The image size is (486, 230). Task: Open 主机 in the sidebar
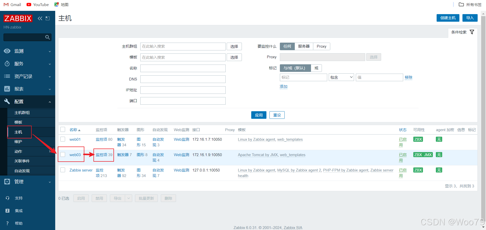tap(18, 132)
